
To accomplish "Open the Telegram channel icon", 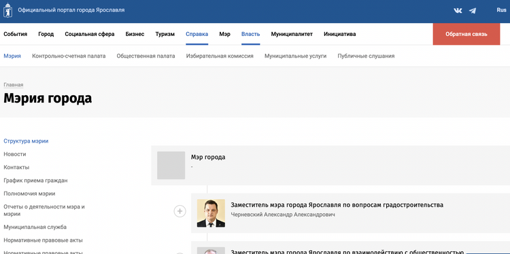I will click(x=473, y=10).
